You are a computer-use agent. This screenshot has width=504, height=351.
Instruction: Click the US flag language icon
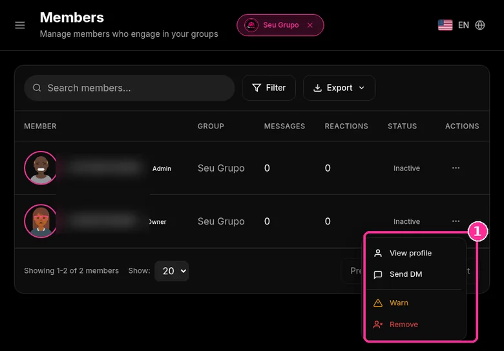445,25
